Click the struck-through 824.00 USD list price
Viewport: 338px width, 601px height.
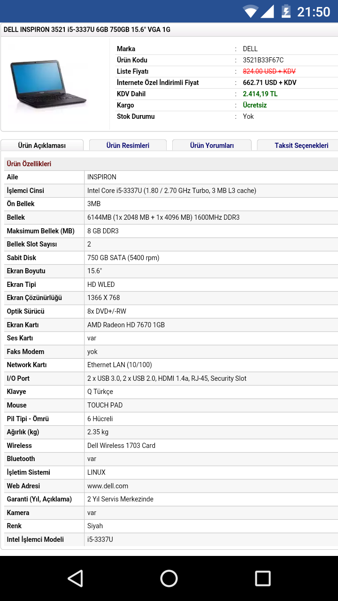click(x=269, y=71)
